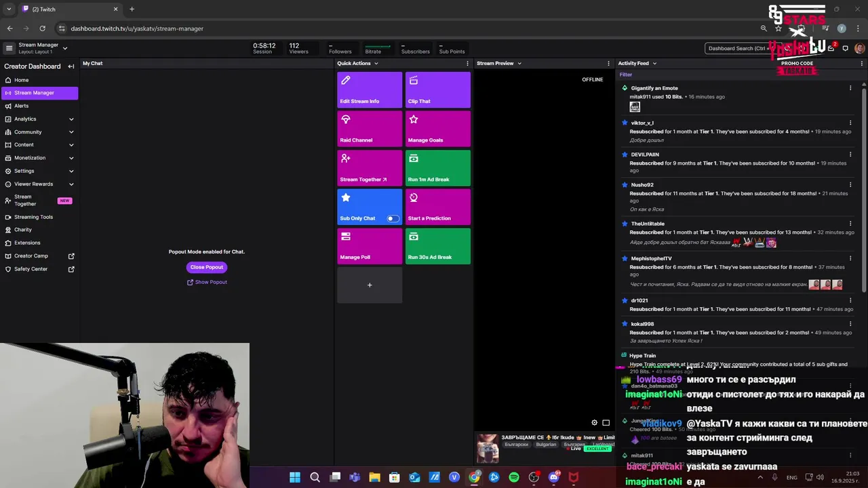Open options for DEVILPAIIN resub event
This screenshot has height=488, width=868.
[850, 155]
